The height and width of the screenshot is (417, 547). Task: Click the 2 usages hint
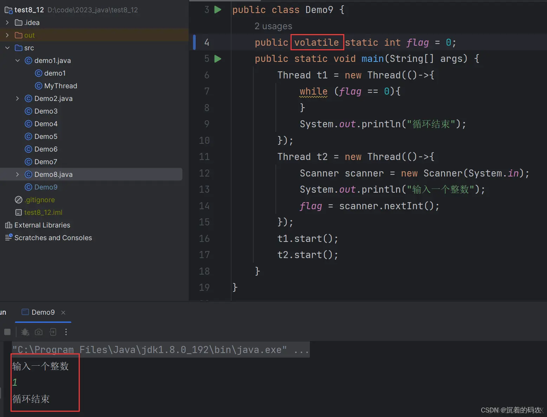pyautogui.click(x=273, y=26)
